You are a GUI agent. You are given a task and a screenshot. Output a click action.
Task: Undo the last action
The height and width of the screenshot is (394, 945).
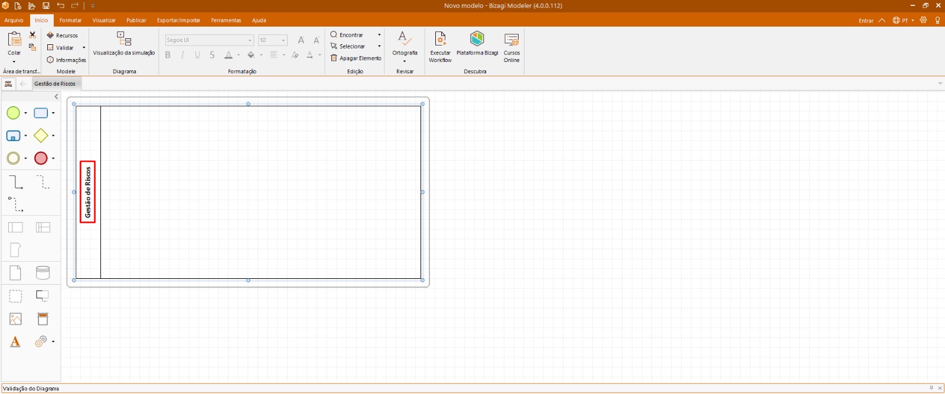click(61, 6)
